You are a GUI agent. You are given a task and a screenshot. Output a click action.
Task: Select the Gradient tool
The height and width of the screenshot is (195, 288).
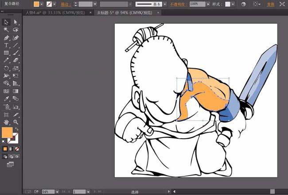[x=16, y=91]
